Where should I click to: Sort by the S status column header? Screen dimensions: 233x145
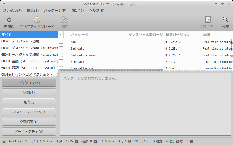pos(61,35)
